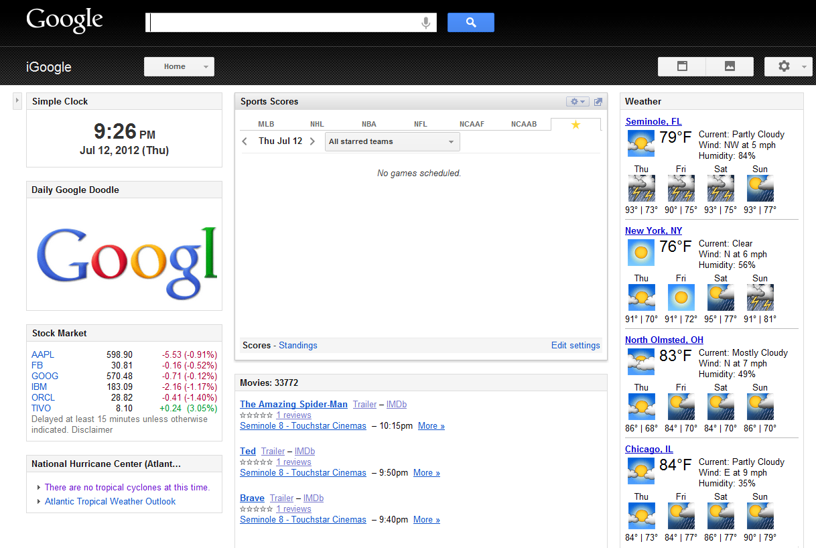Switch to the NBA tab
Image resolution: width=816 pixels, height=548 pixels.
[x=369, y=124]
